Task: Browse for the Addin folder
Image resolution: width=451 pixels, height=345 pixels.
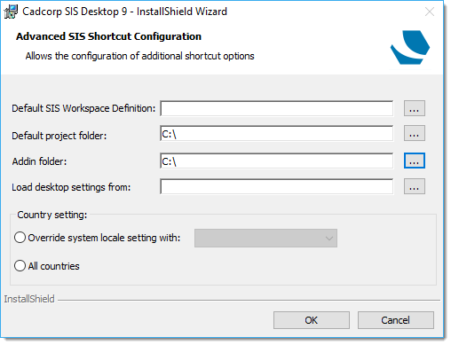Action: click(x=415, y=161)
